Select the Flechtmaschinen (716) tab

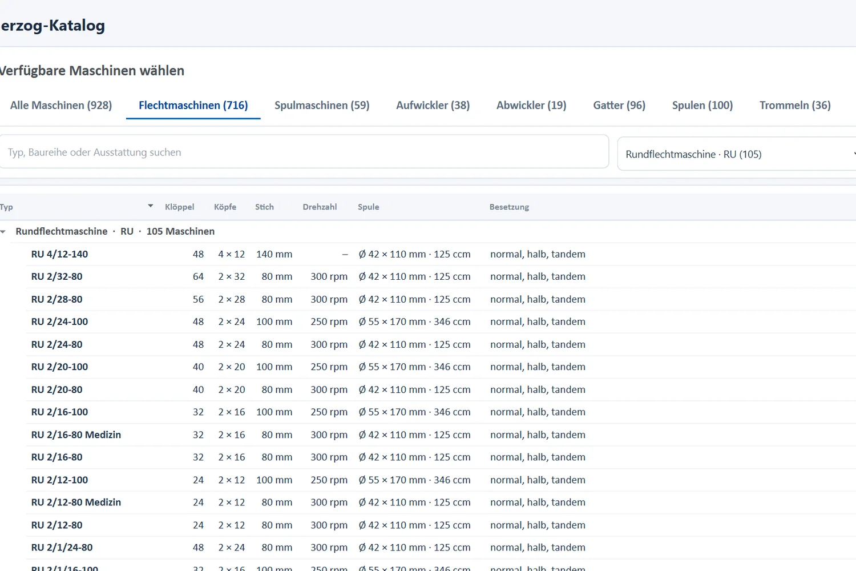coord(193,105)
